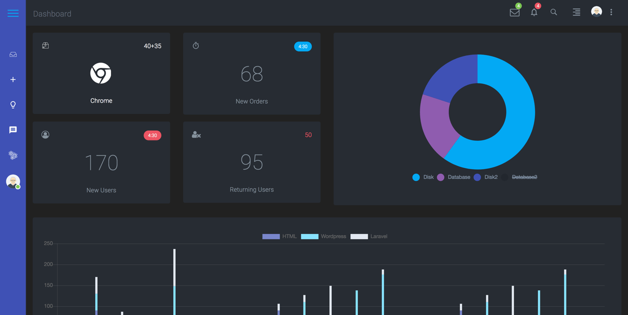
Task: Click the 68 New Orders value
Action: point(252,74)
